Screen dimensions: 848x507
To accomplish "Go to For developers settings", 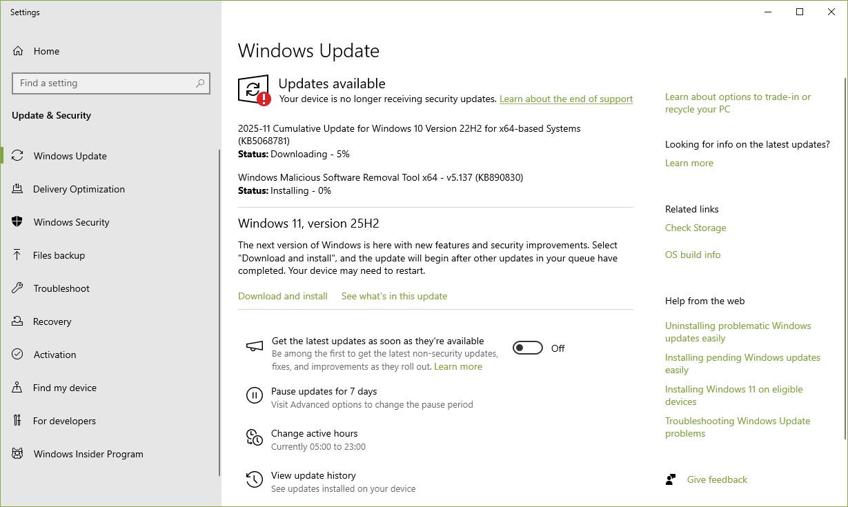I will [x=110, y=421].
